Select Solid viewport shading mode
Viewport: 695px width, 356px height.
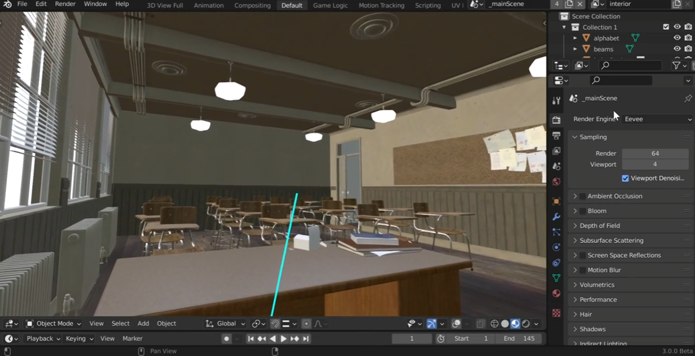pyautogui.click(x=505, y=324)
